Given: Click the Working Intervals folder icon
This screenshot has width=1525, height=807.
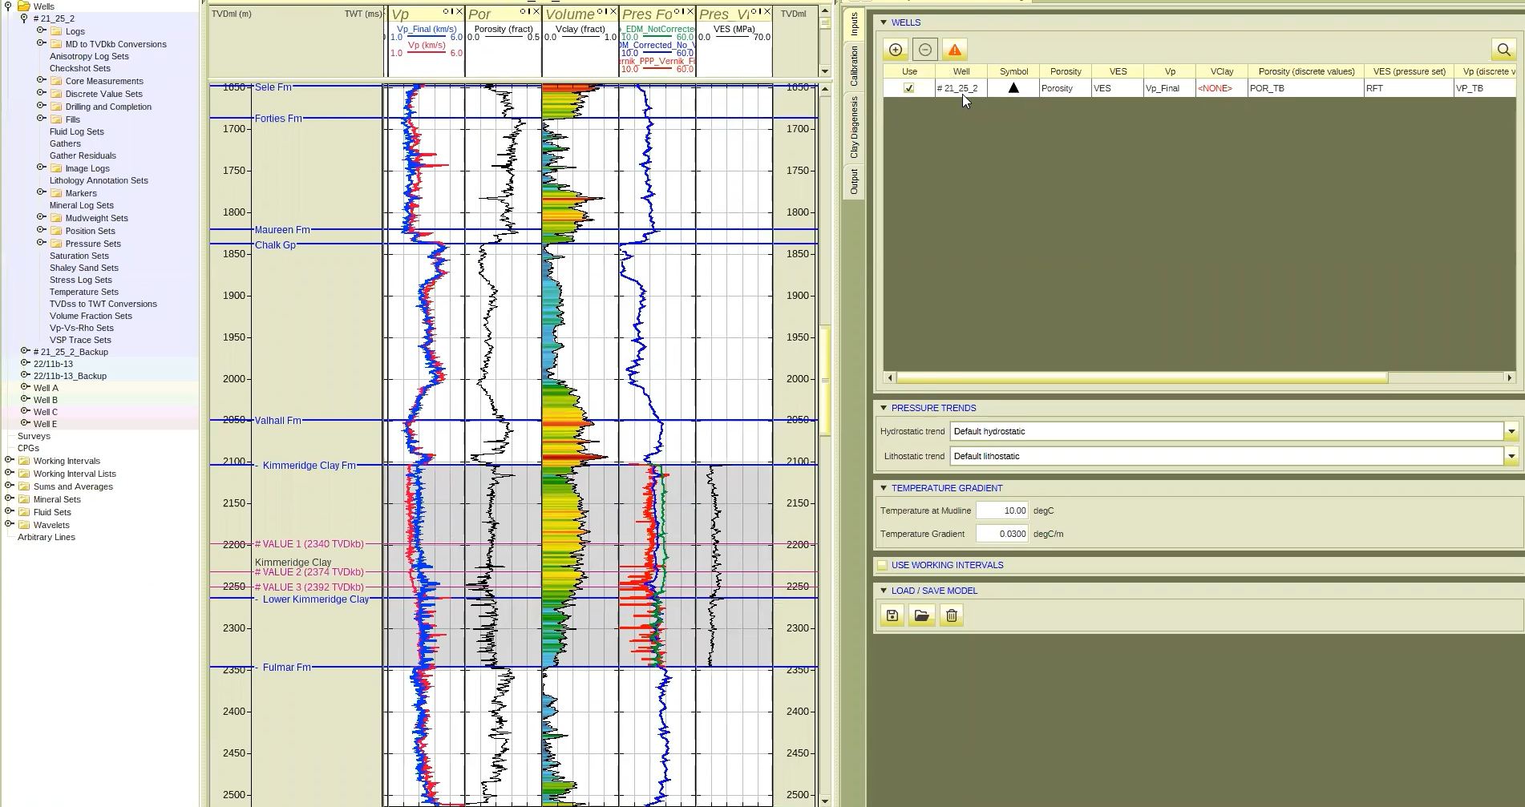Looking at the screenshot, I should click(24, 461).
